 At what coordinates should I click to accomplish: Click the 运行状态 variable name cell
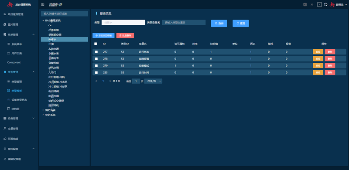144,52
